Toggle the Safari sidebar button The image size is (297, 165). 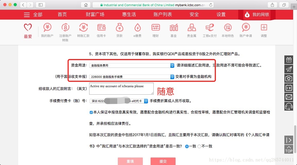coord(40,5)
